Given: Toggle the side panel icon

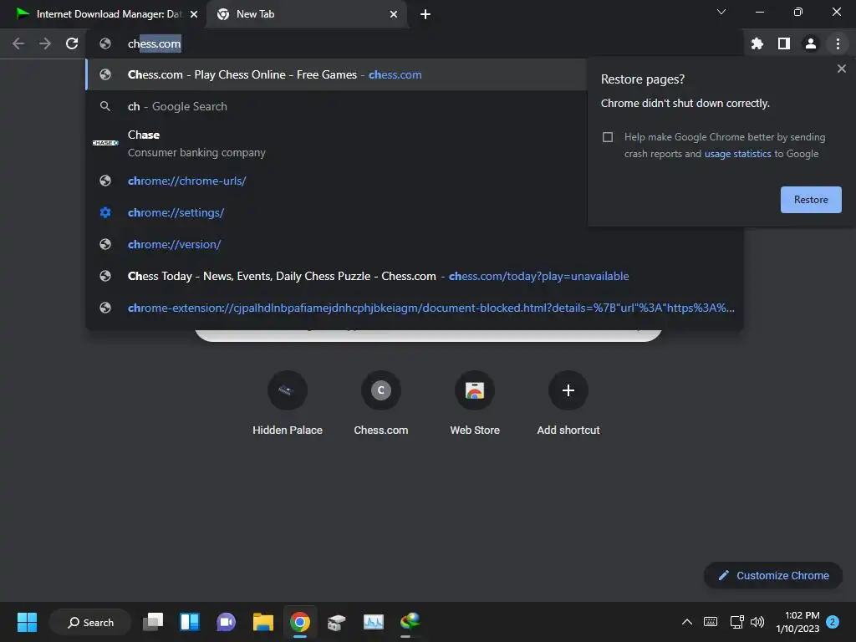Looking at the screenshot, I should (x=784, y=43).
